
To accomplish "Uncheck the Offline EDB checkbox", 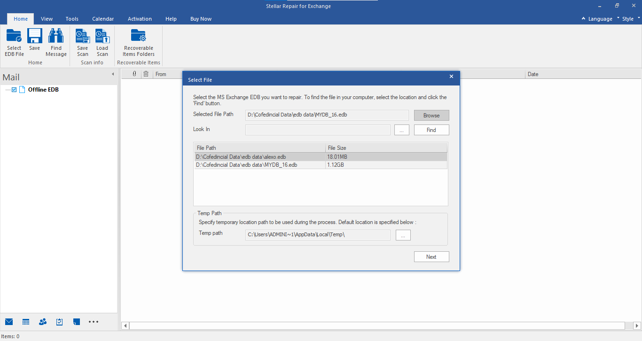I will pos(14,90).
